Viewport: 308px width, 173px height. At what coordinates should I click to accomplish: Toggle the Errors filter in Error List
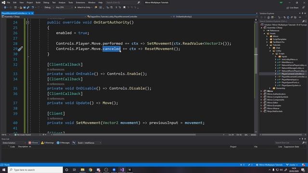[x=33, y=143]
